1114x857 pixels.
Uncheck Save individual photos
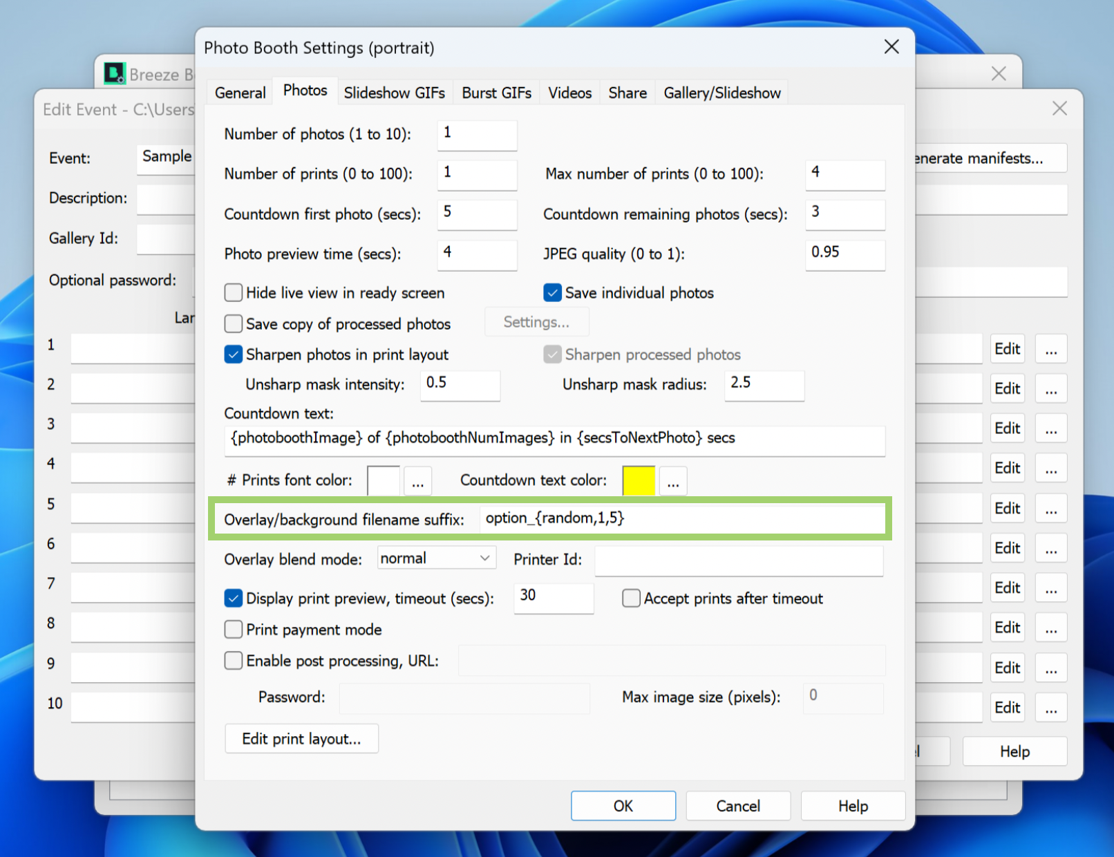[x=552, y=293]
